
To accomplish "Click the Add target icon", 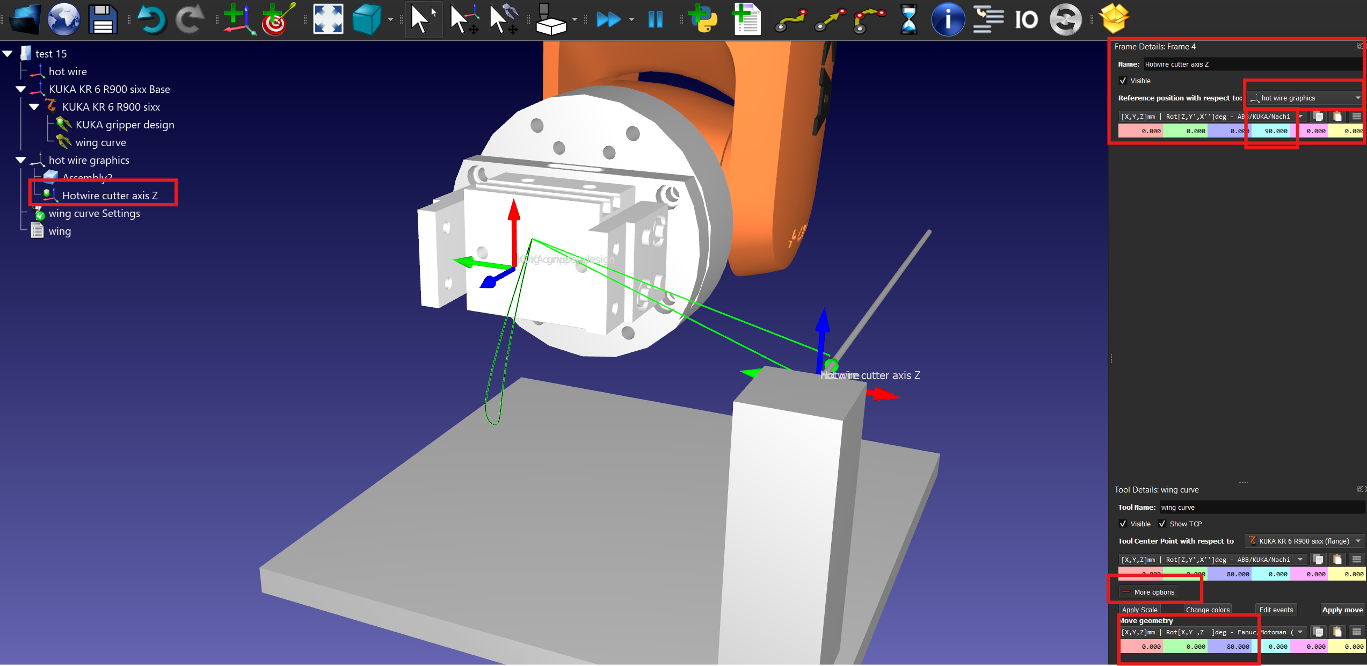I will pos(278,20).
